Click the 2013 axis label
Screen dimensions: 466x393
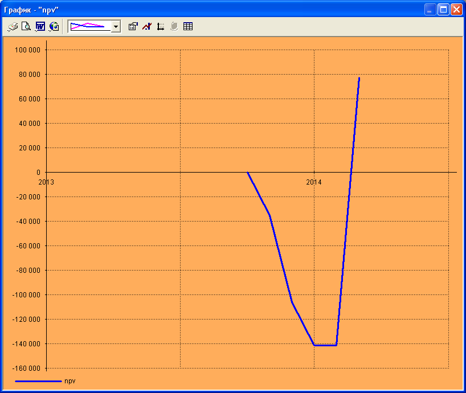tap(46, 182)
